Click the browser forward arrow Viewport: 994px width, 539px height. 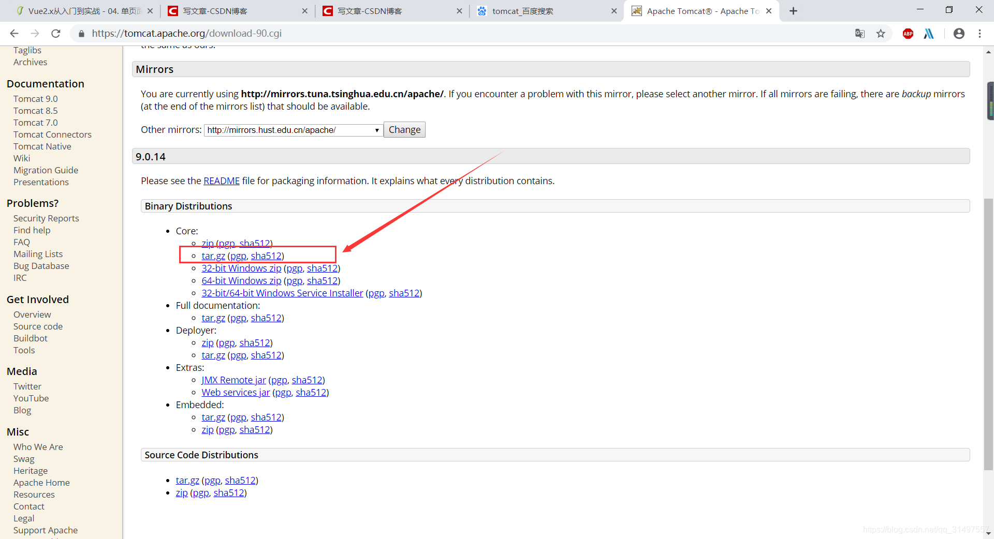(35, 34)
